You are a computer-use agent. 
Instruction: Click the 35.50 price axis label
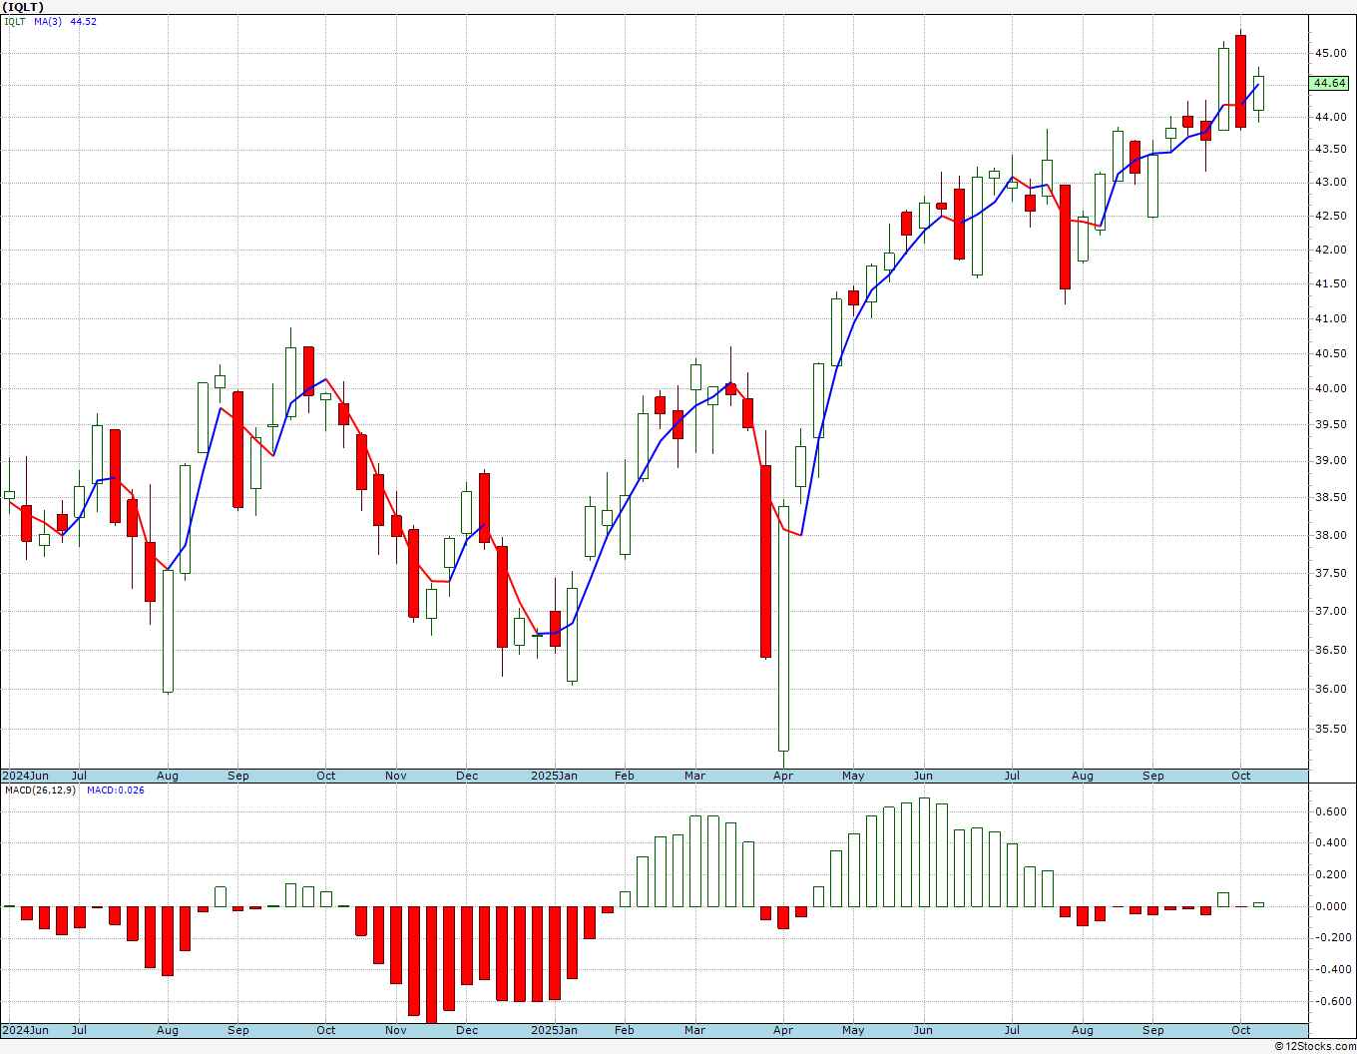[x=1330, y=729]
